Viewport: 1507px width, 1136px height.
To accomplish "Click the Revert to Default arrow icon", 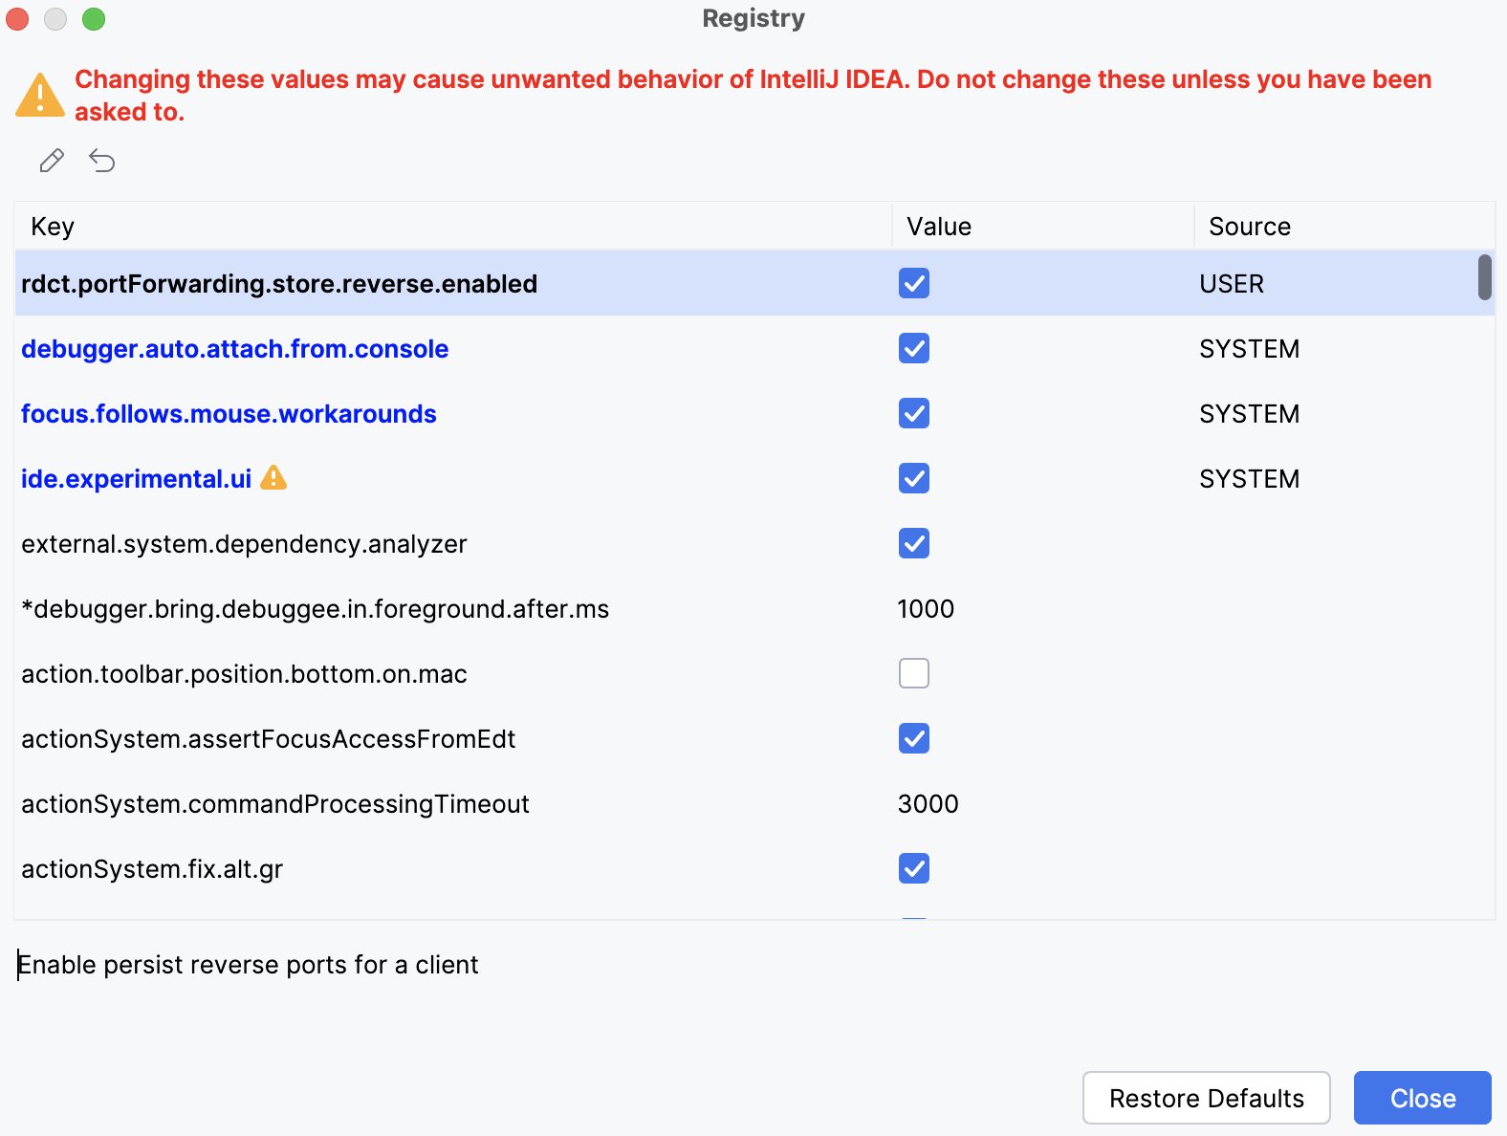I will click(102, 161).
